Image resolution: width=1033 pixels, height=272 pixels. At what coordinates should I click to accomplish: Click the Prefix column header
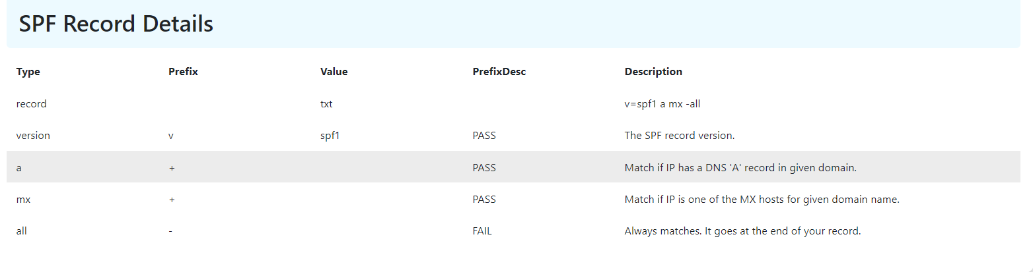183,72
